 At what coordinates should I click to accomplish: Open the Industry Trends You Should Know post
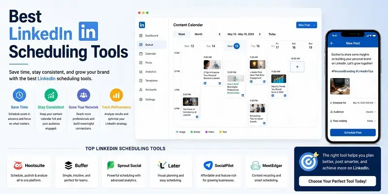pyautogui.click(x=279, y=83)
